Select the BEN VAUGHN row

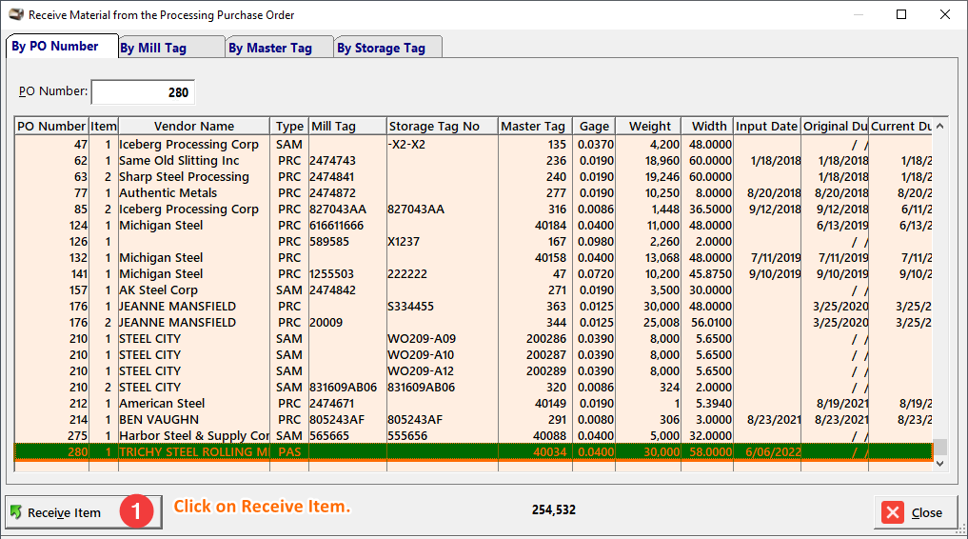[473, 419]
